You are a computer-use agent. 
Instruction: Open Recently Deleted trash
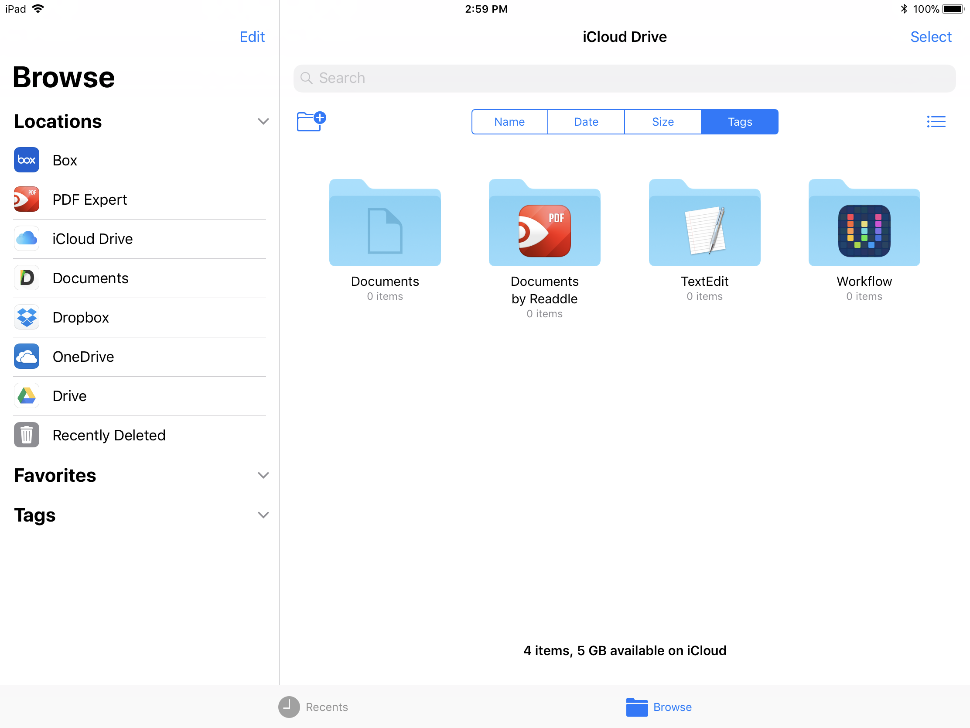click(x=108, y=435)
